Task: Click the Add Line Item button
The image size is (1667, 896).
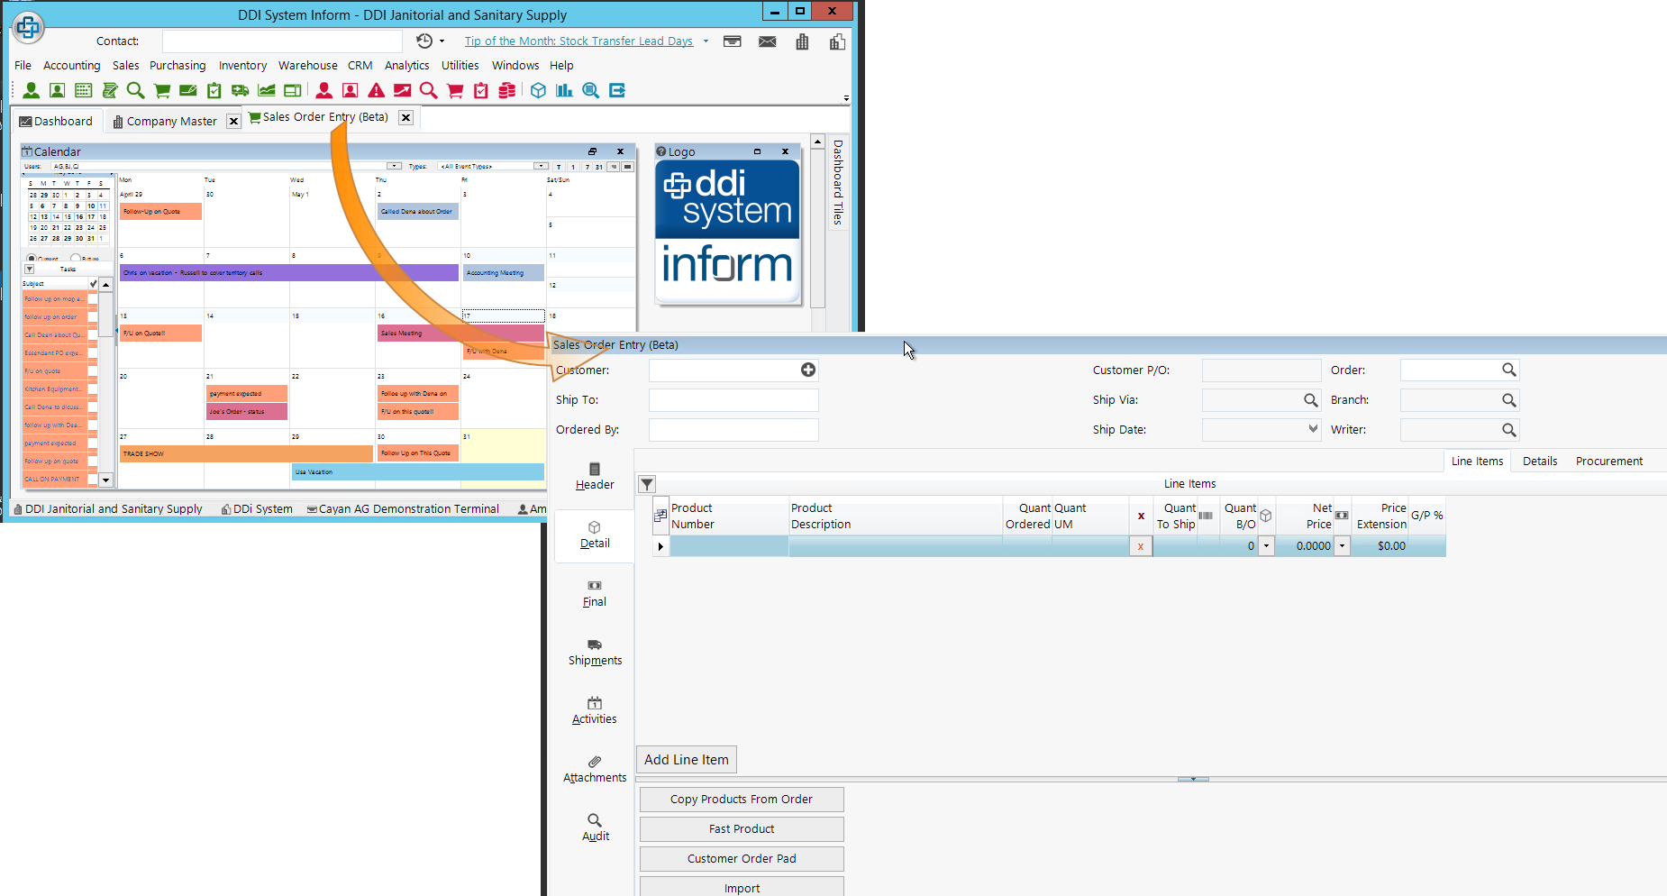Action: [x=687, y=760]
